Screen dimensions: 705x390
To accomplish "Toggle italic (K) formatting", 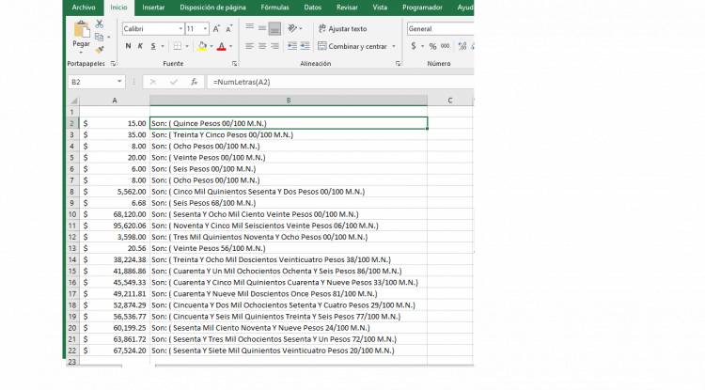I will [140, 46].
